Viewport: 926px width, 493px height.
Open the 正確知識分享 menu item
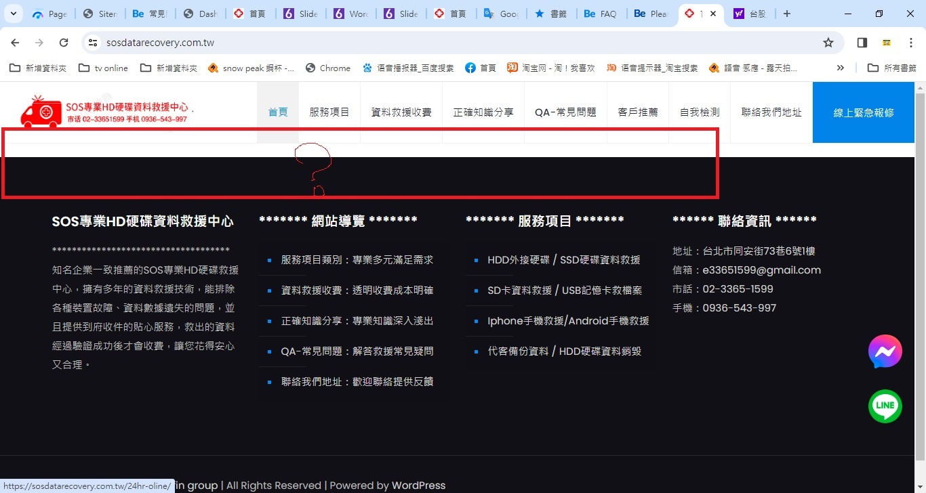pos(483,112)
